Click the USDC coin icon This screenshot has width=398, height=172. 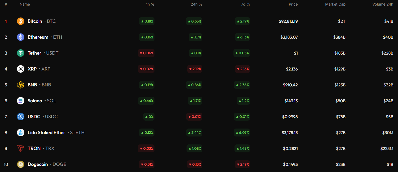(21, 117)
